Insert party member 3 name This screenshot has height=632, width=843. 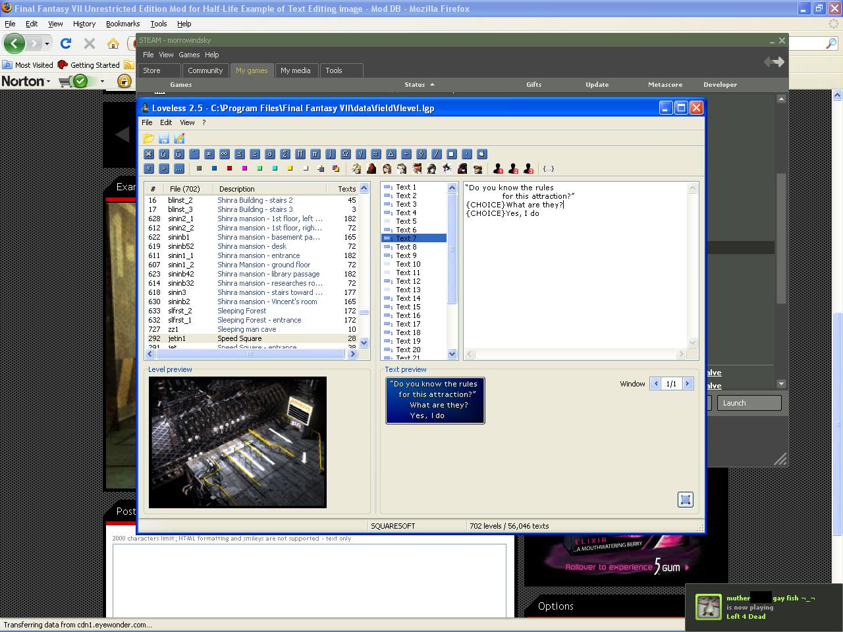click(x=528, y=169)
